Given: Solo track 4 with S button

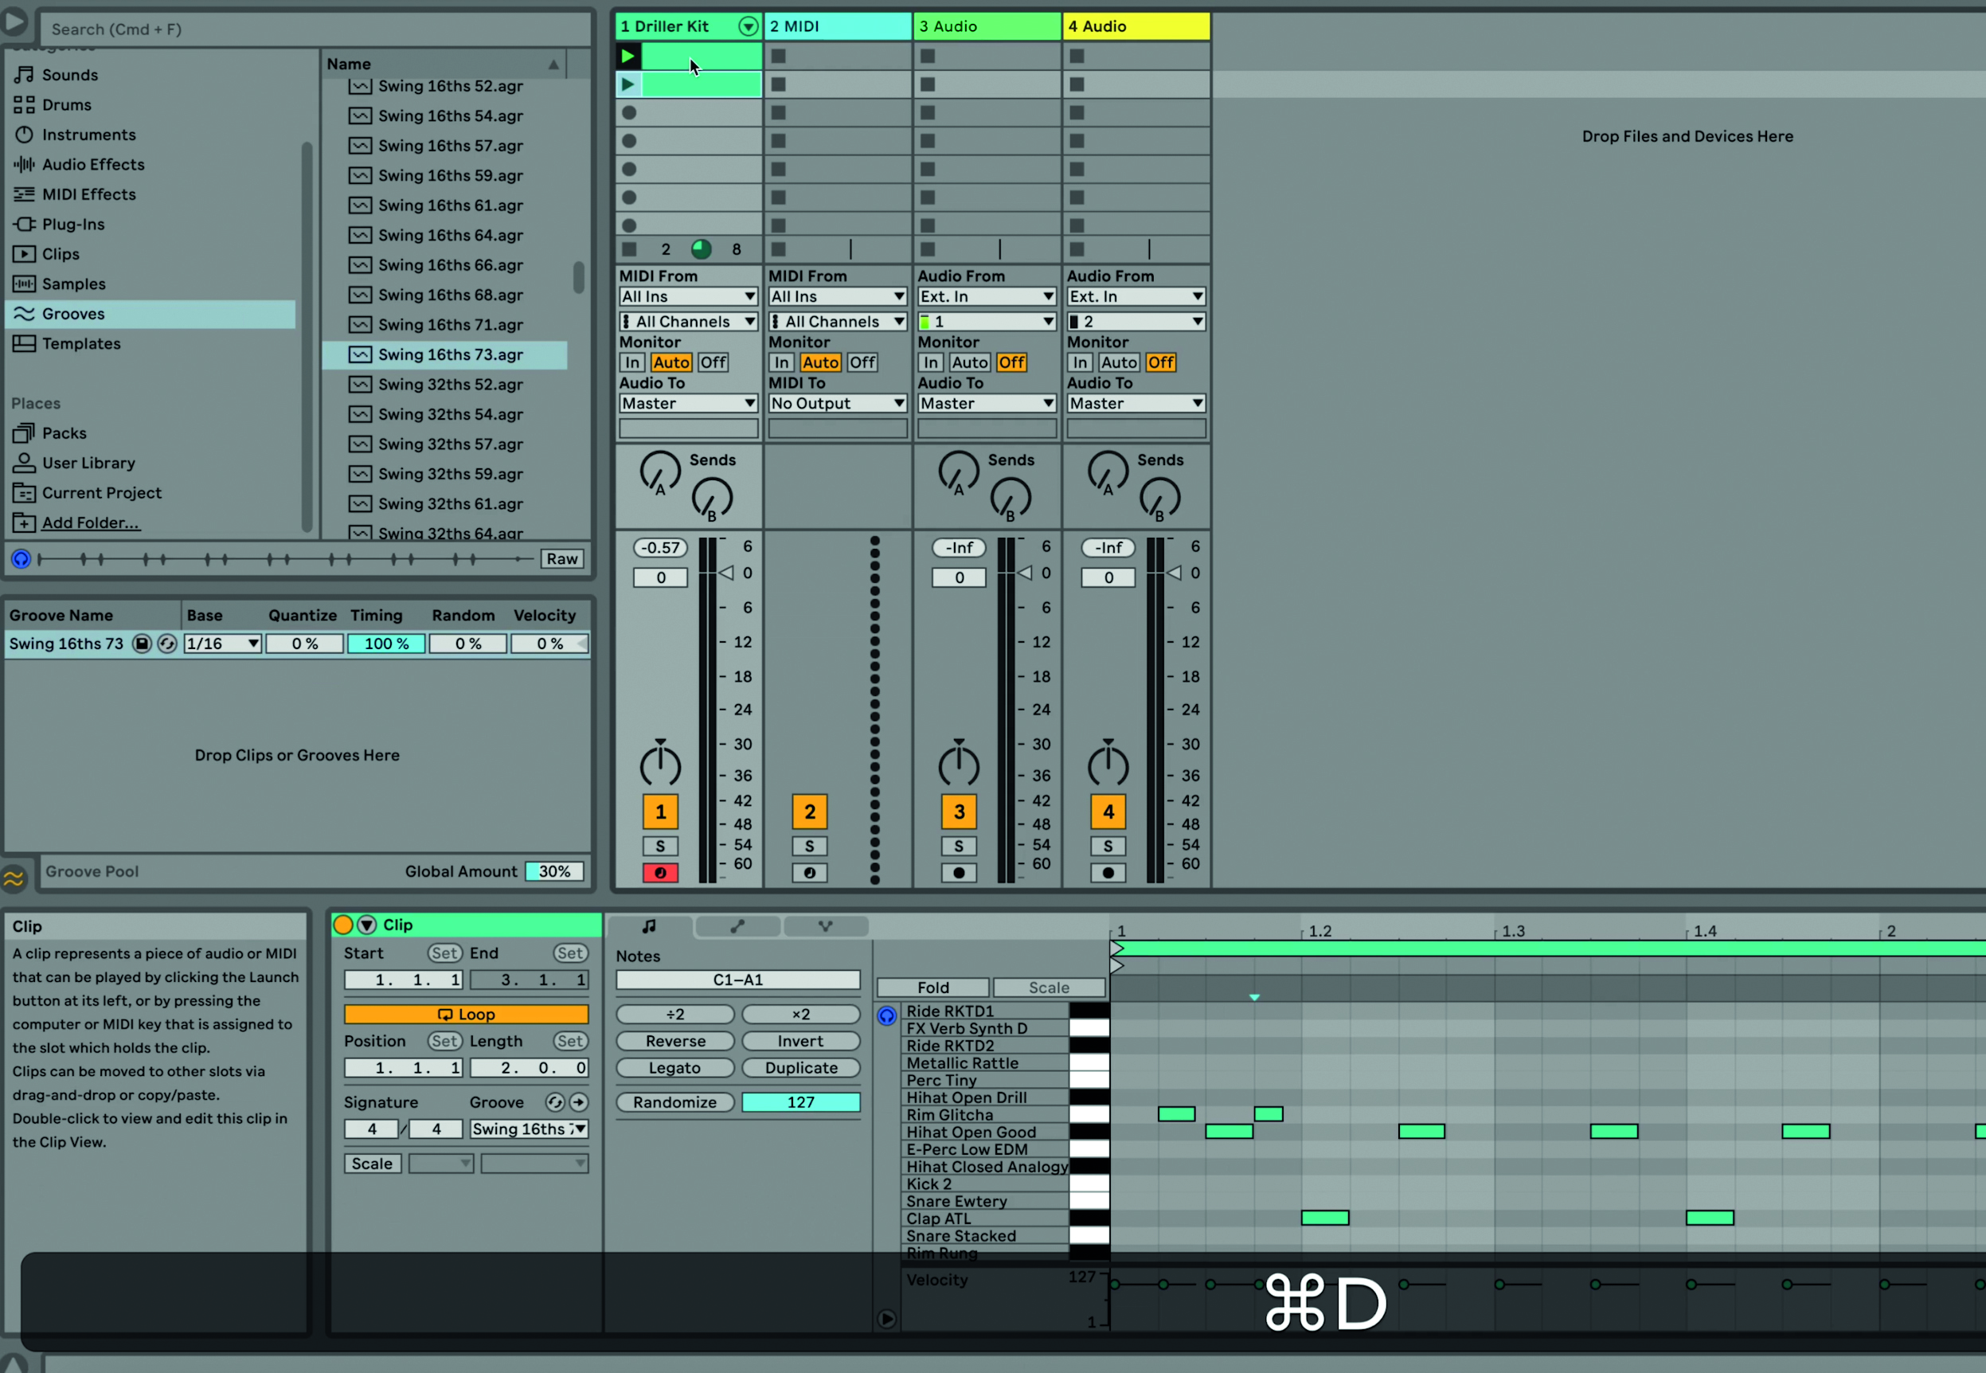Looking at the screenshot, I should 1108,847.
